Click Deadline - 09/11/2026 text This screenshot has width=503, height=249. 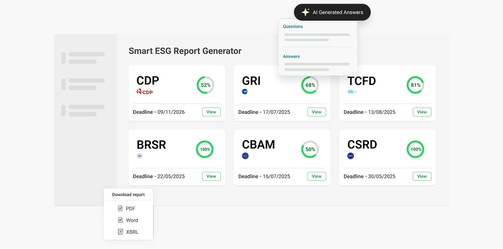(x=159, y=112)
